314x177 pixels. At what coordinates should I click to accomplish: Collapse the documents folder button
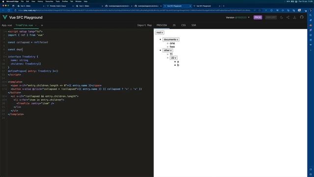[x=171, y=39]
